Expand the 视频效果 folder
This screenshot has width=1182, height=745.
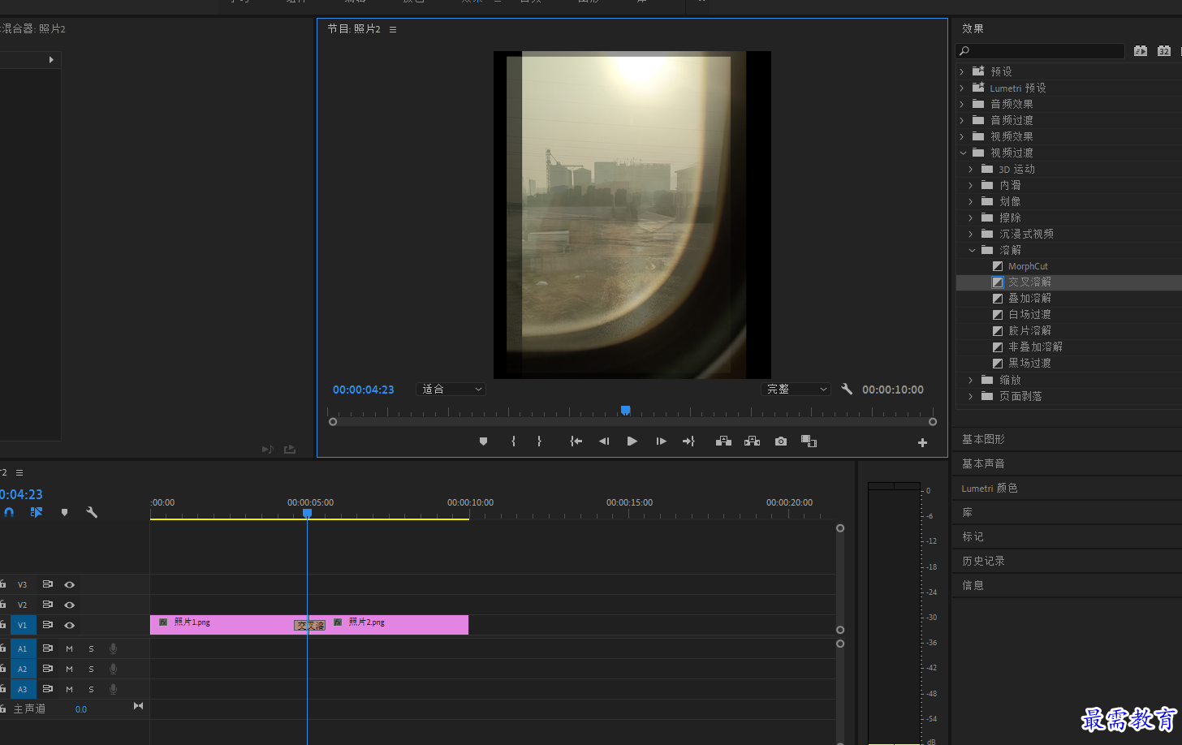coord(962,136)
